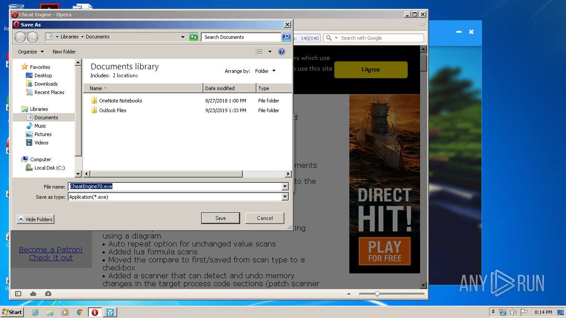The image size is (566, 318).
Task: Click the Opera Turbo speedometer icon
Action: click(x=48, y=294)
